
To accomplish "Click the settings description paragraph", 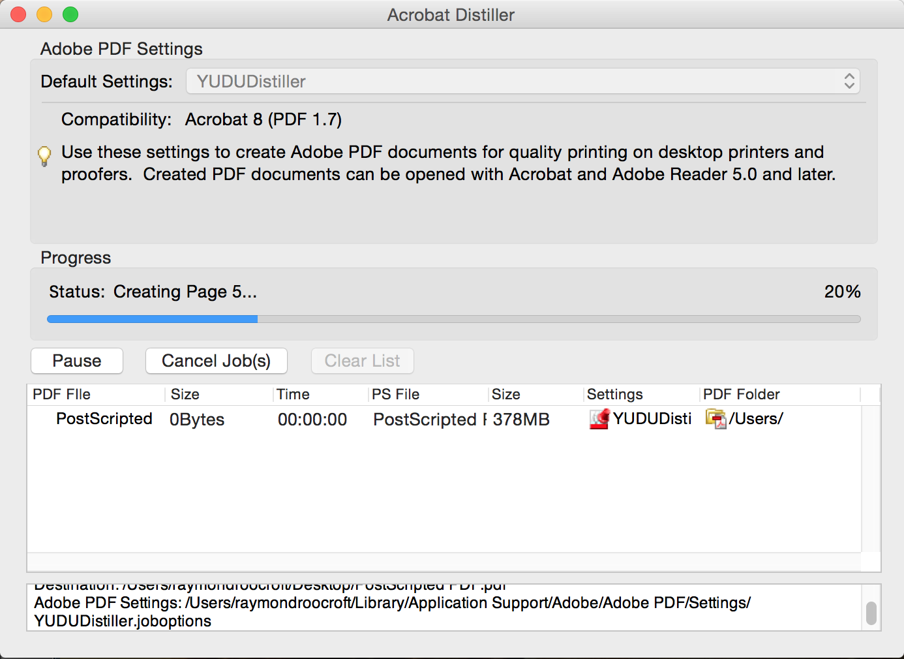I will (x=449, y=163).
